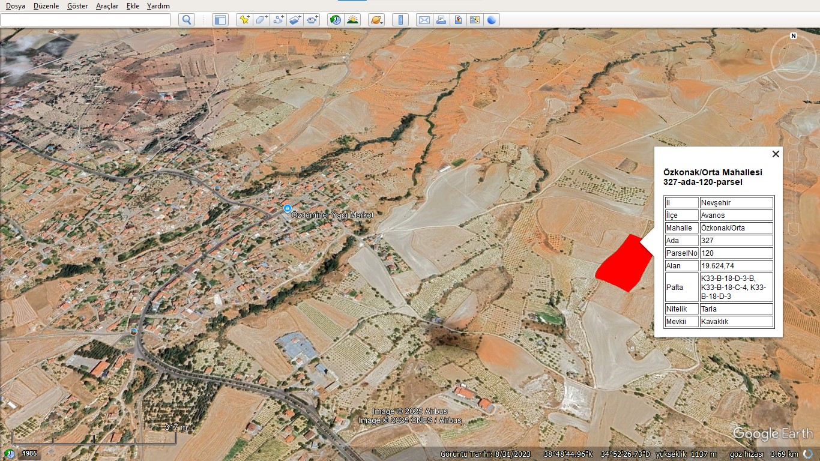This screenshot has width=820, height=461.
Task: Select the add polygon tool
Action: [x=261, y=20]
